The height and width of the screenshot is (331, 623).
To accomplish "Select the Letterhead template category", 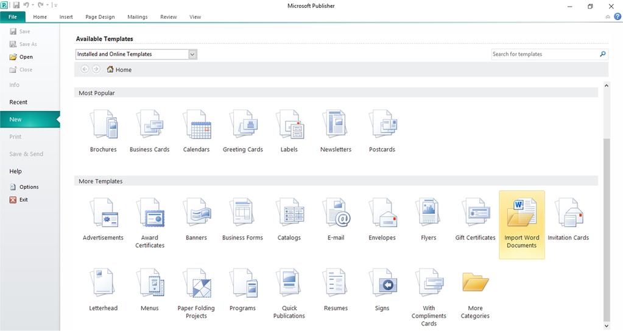I will [104, 290].
